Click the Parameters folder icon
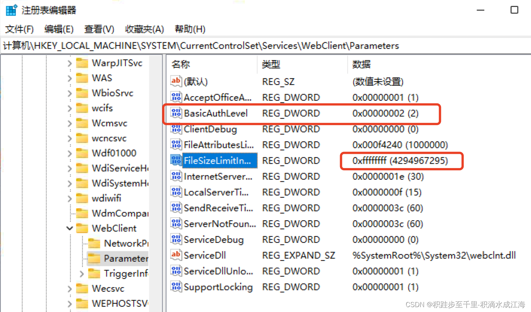Image resolution: width=531 pixels, height=312 pixels. coord(94,258)
